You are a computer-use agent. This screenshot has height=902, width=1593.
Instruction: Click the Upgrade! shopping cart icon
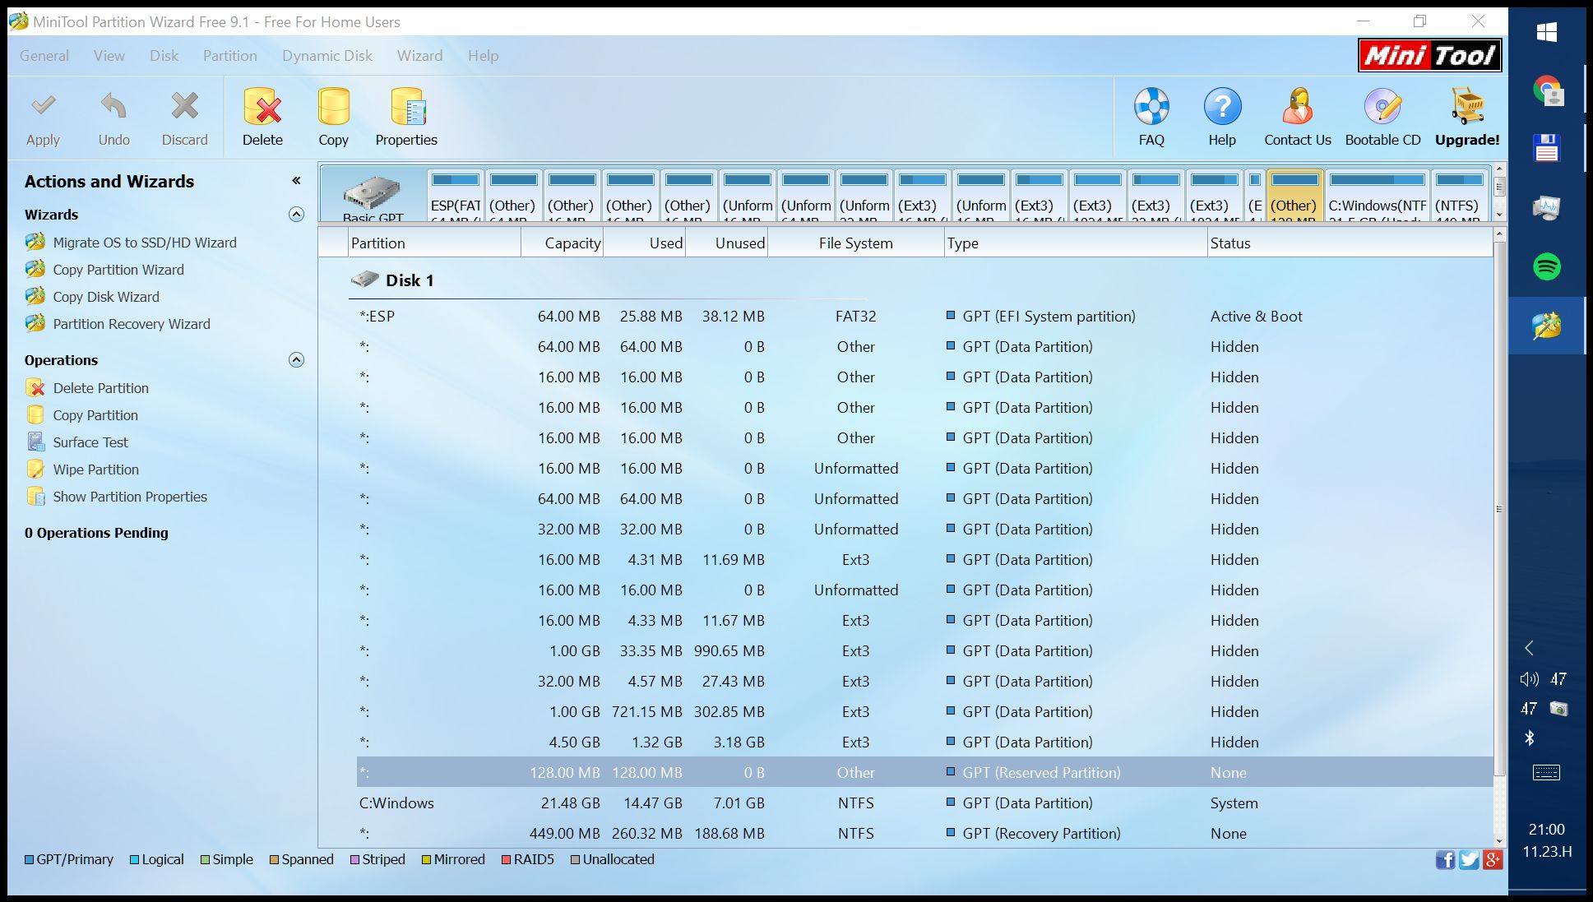coord(1467,107)
